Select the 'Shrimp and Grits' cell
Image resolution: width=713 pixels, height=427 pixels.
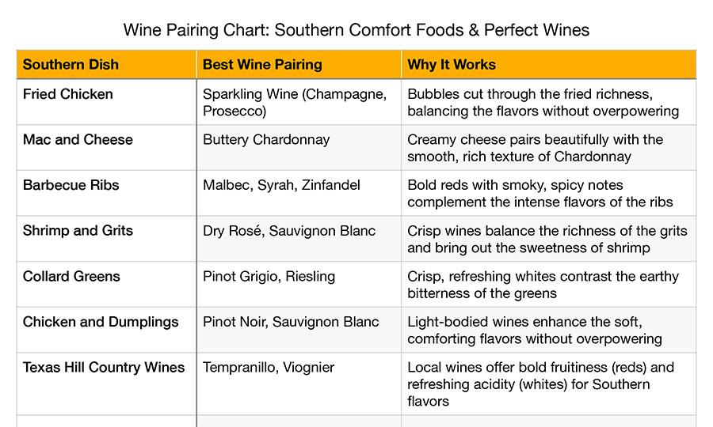(x=106, y=239)
